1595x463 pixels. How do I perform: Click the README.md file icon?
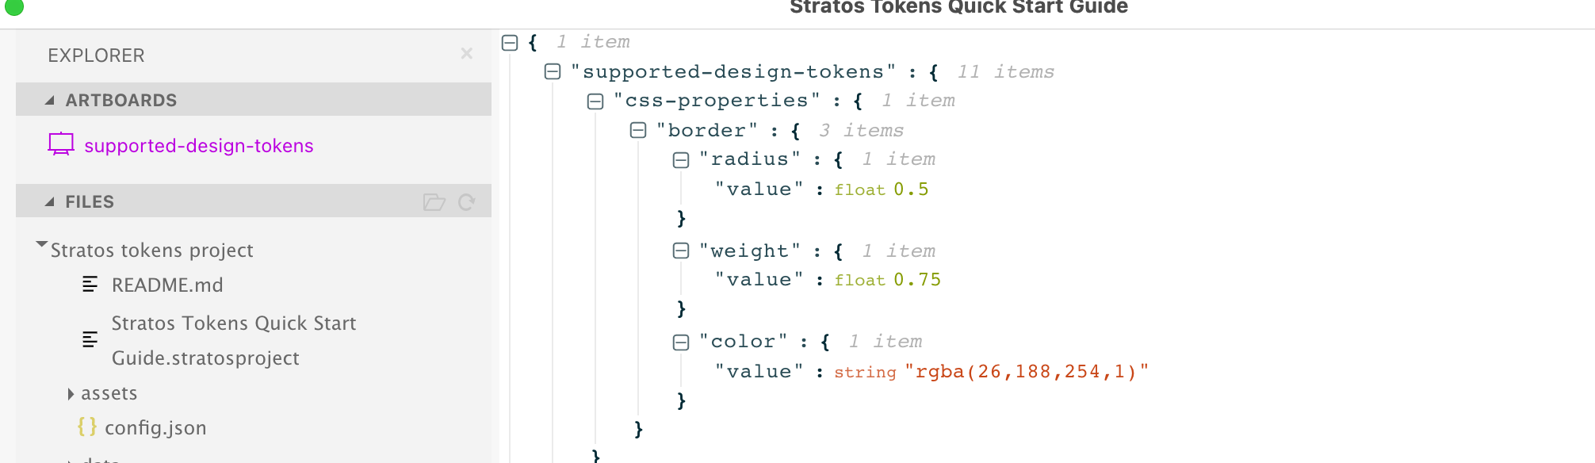[x=90, y=284]
